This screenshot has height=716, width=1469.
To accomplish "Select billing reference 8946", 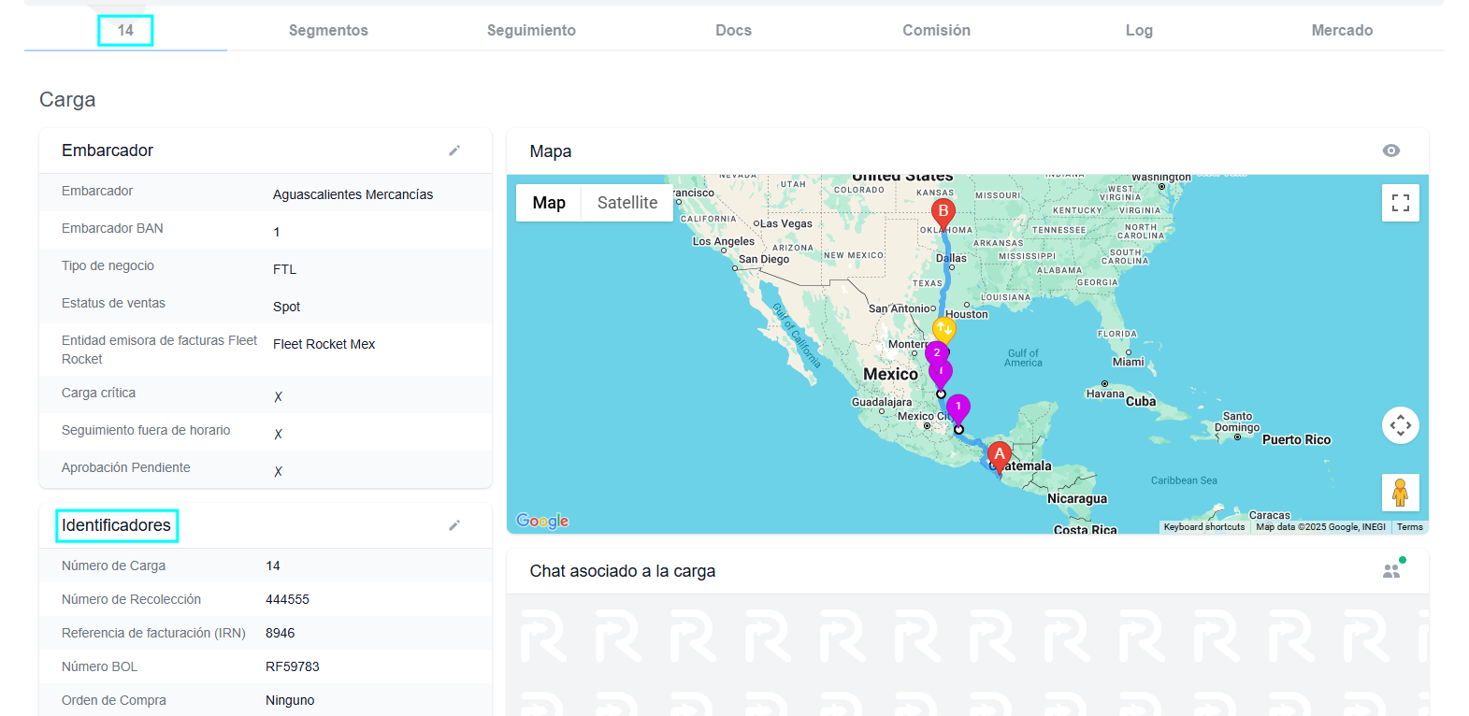I will (280, 633).
